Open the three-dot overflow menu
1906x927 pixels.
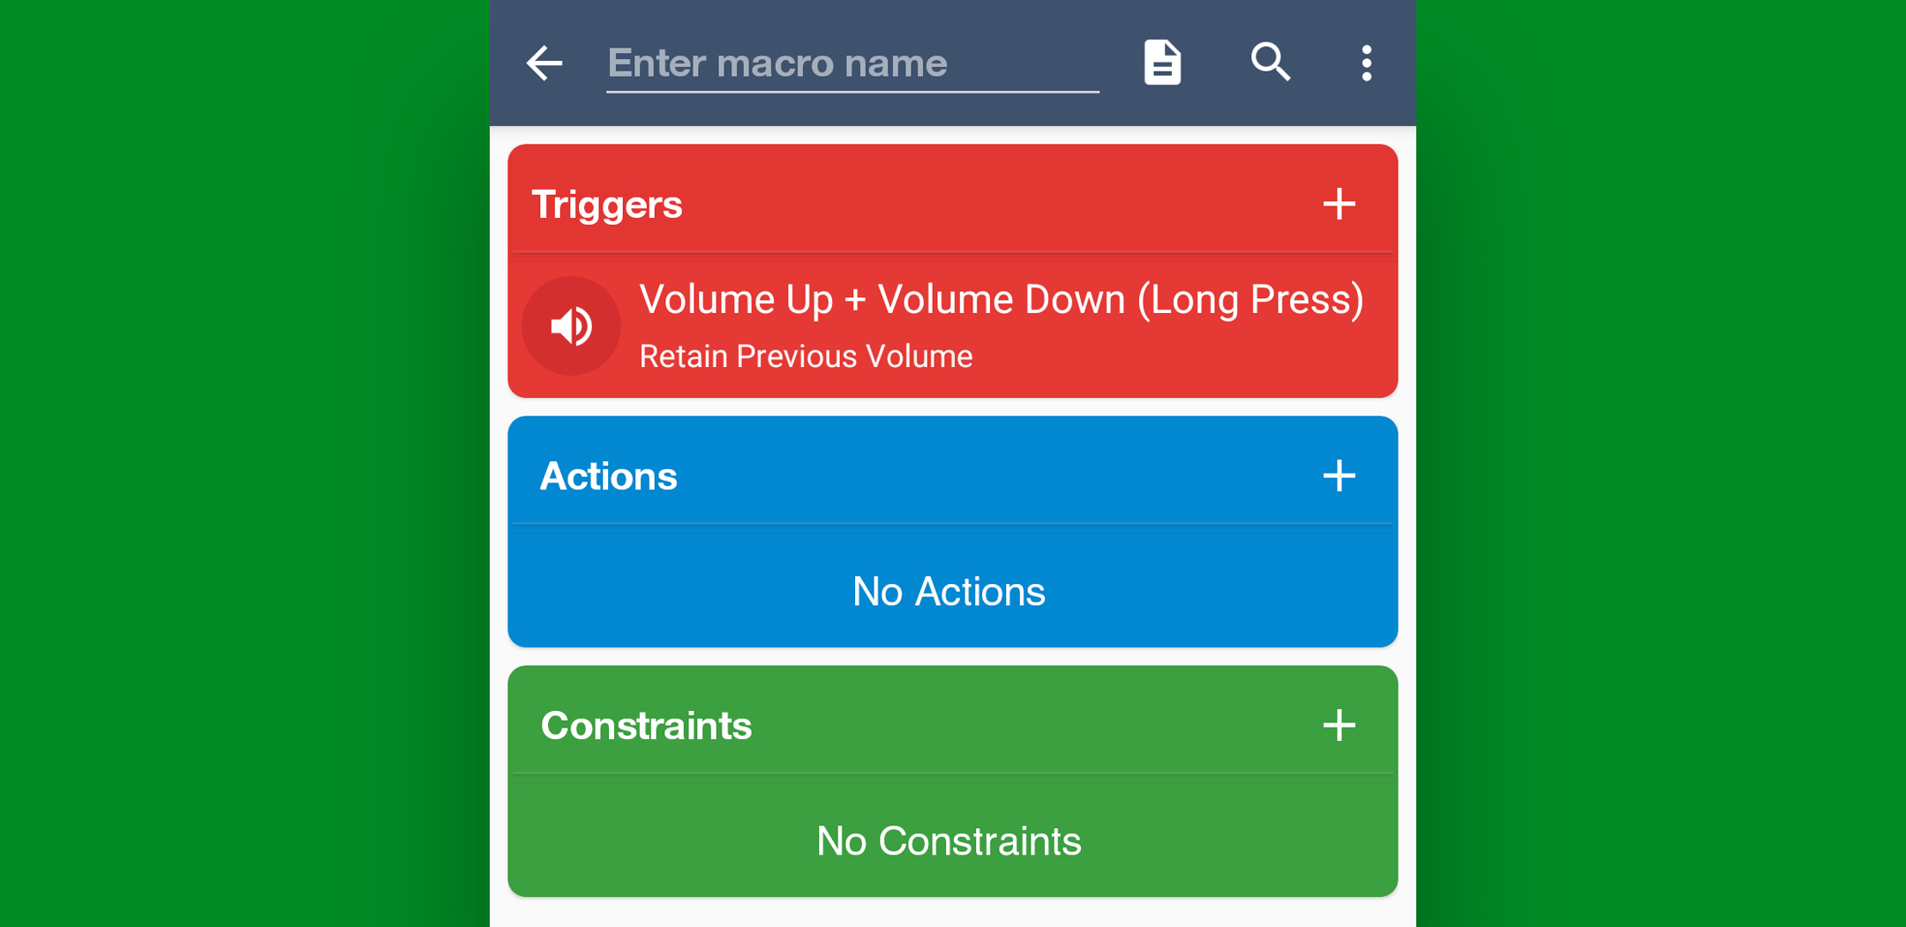pos(1366,64)
